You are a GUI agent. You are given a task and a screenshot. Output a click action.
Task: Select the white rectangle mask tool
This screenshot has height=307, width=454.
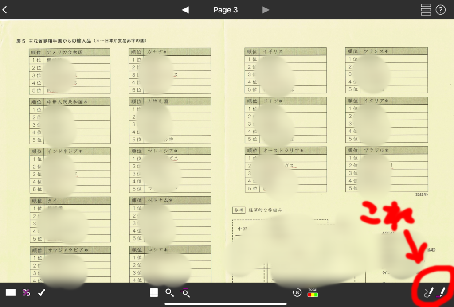pos(11,292)
